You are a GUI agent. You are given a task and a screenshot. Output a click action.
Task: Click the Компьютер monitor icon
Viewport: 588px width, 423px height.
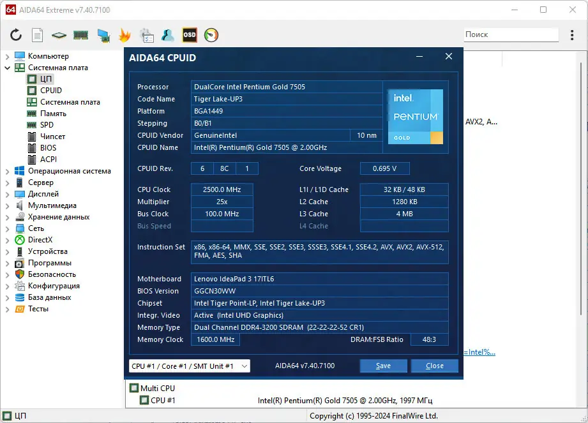point(20,56)
